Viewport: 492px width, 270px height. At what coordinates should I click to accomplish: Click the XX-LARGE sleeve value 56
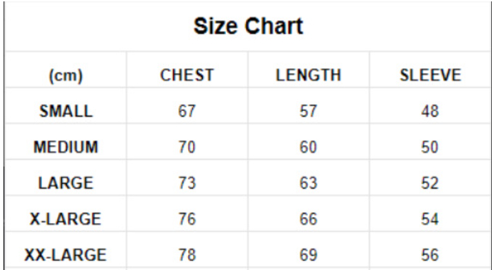tap(430, 255)
